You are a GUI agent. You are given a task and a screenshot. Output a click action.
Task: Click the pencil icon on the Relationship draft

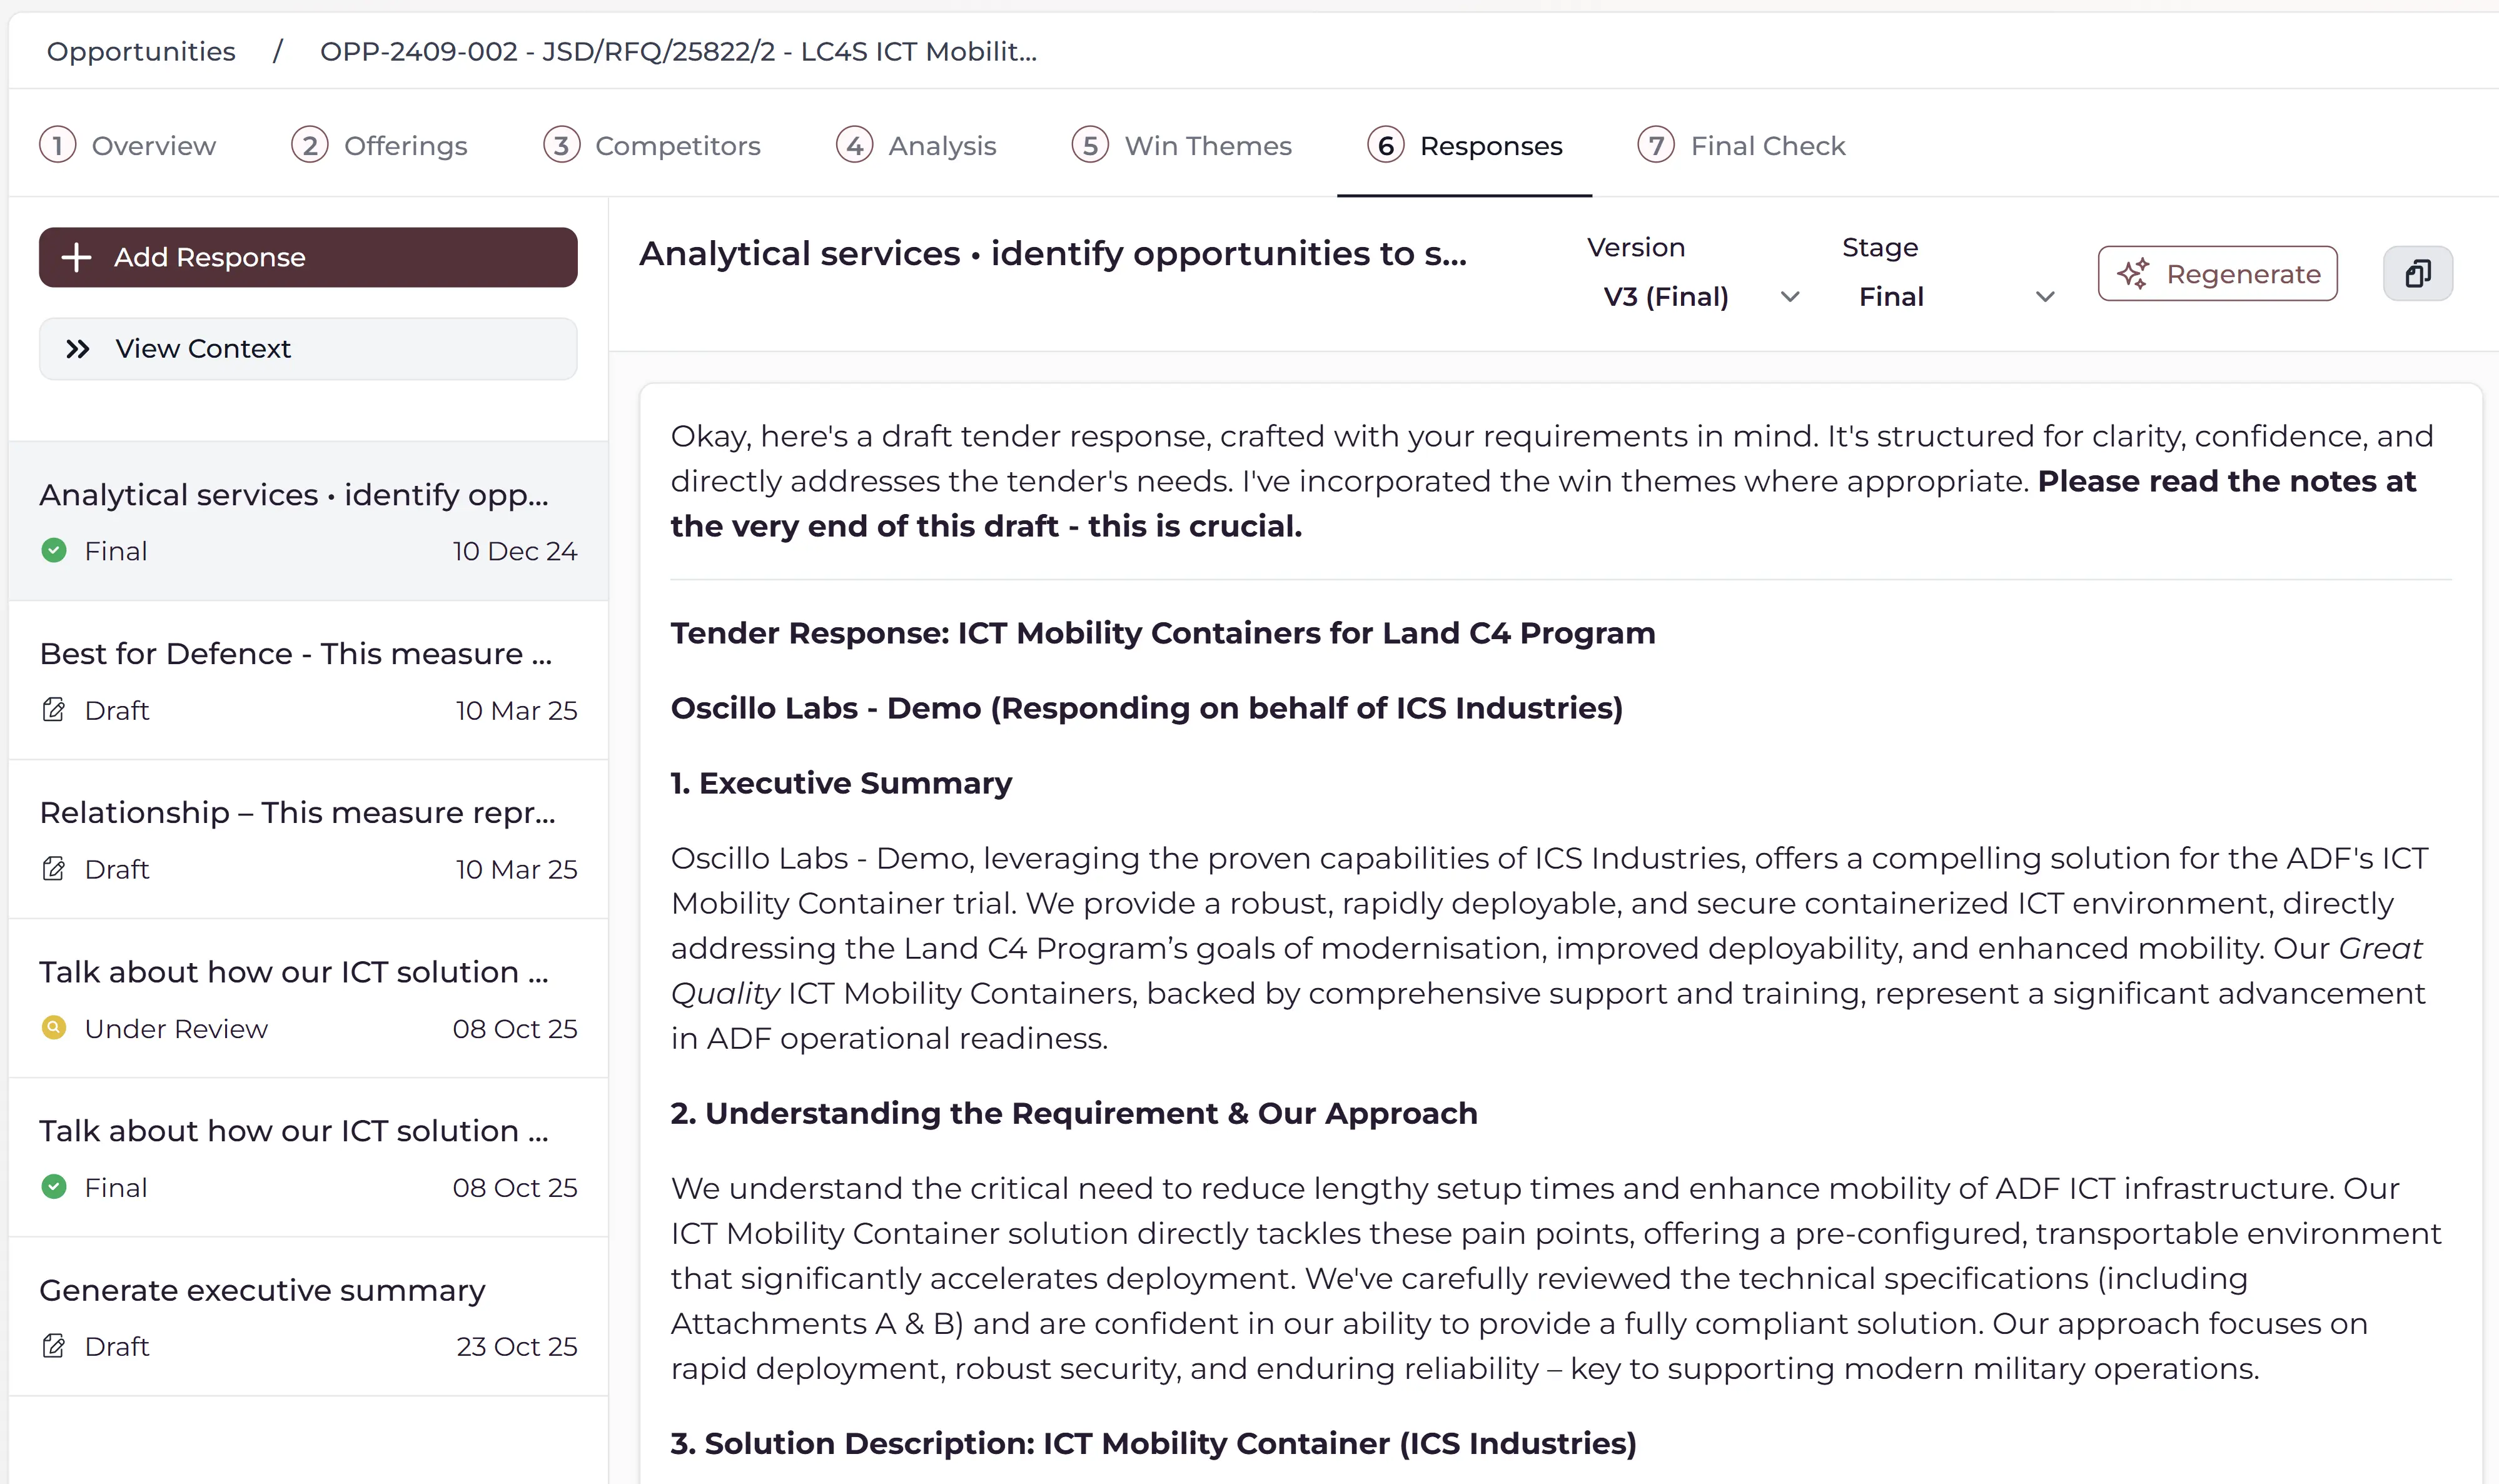(x=54, y=868)
